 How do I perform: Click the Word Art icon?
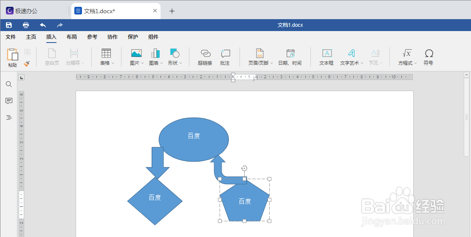(351, 53)
